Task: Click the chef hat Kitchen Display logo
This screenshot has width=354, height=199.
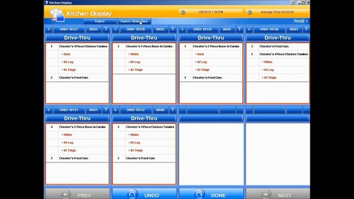Action: pos(56,15)
